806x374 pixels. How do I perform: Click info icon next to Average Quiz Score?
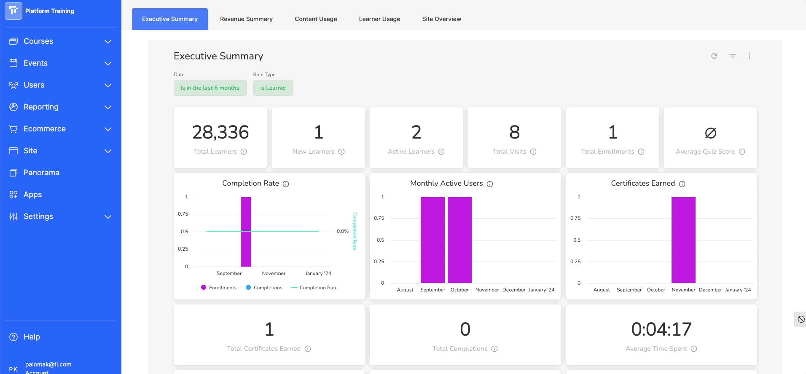[x=742, y=152]
